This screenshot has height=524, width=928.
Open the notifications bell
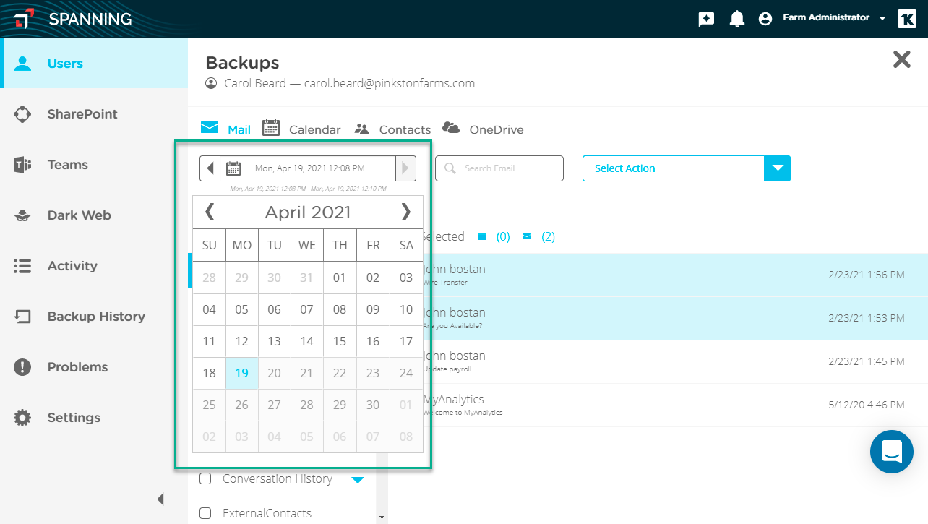pyautogui.click(x=736, y=19)
